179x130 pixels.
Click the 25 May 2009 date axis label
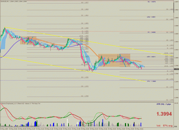click(4, 129)
